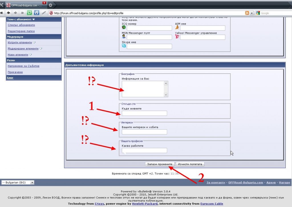Image resolution: width=292 pixels, height=207 pixels.
Task: Open the Нови елементи link
Action: [18, 55]
